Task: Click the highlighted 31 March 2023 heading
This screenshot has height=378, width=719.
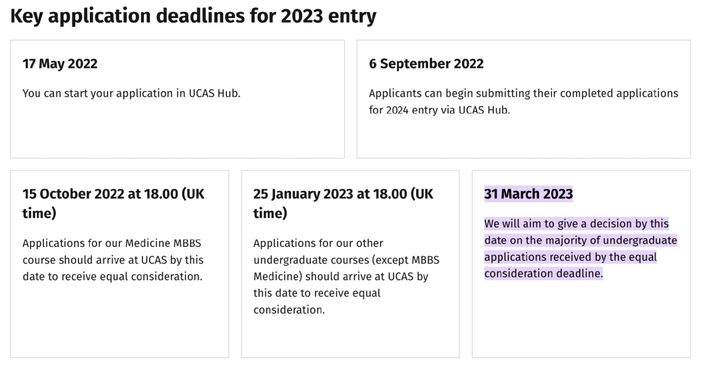Action: (528, 194)
